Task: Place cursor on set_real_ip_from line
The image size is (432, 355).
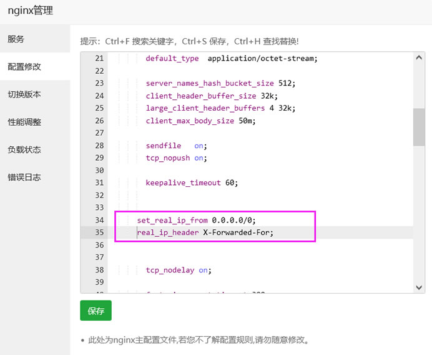Action: point(196,221)
